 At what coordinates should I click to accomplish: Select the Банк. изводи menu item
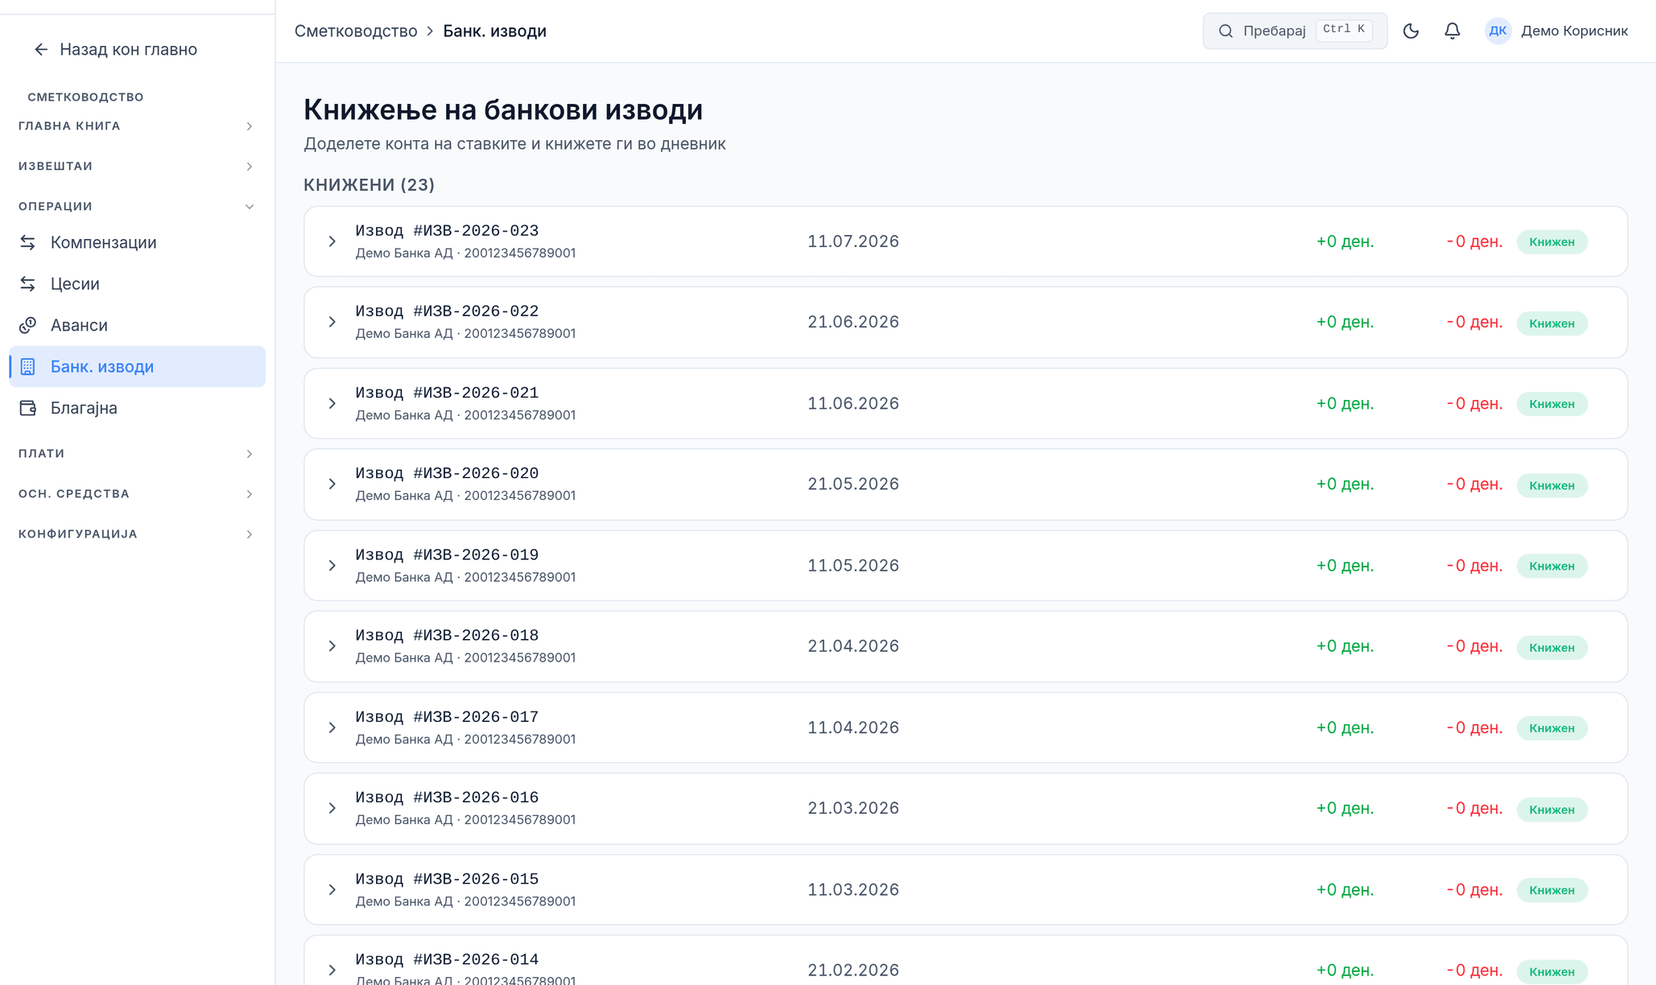(137, 367)
